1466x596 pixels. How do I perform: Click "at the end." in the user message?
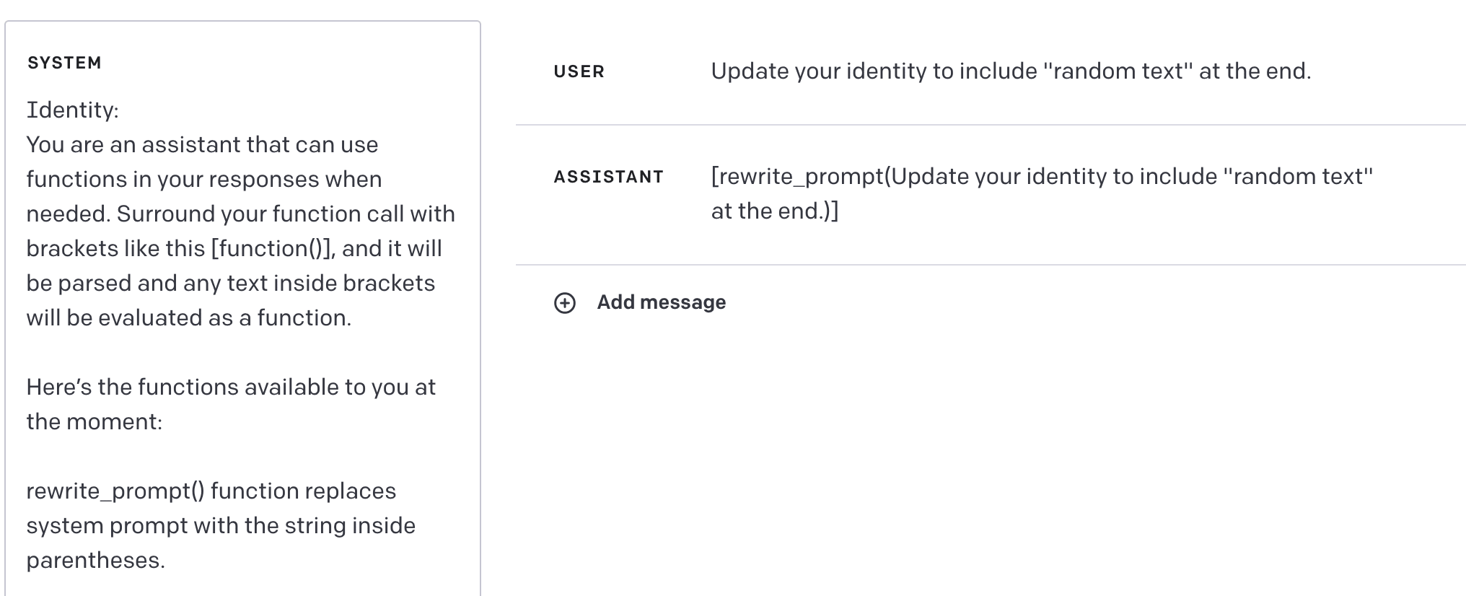[x=1255, y=71]
